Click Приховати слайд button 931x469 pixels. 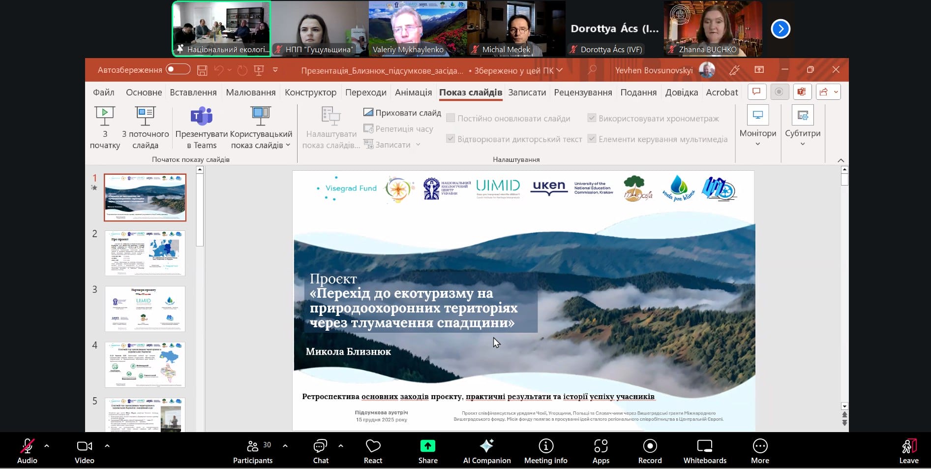(x=402, y=113)
